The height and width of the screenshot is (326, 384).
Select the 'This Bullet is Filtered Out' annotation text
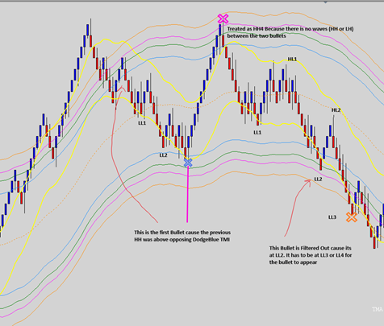[x=311, y=255]
